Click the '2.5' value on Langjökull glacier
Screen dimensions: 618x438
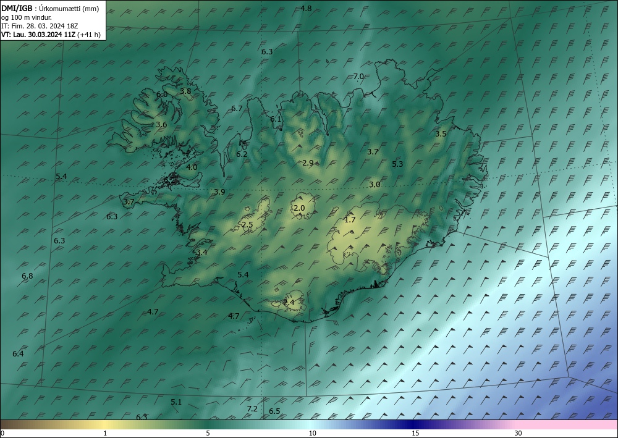247,225
